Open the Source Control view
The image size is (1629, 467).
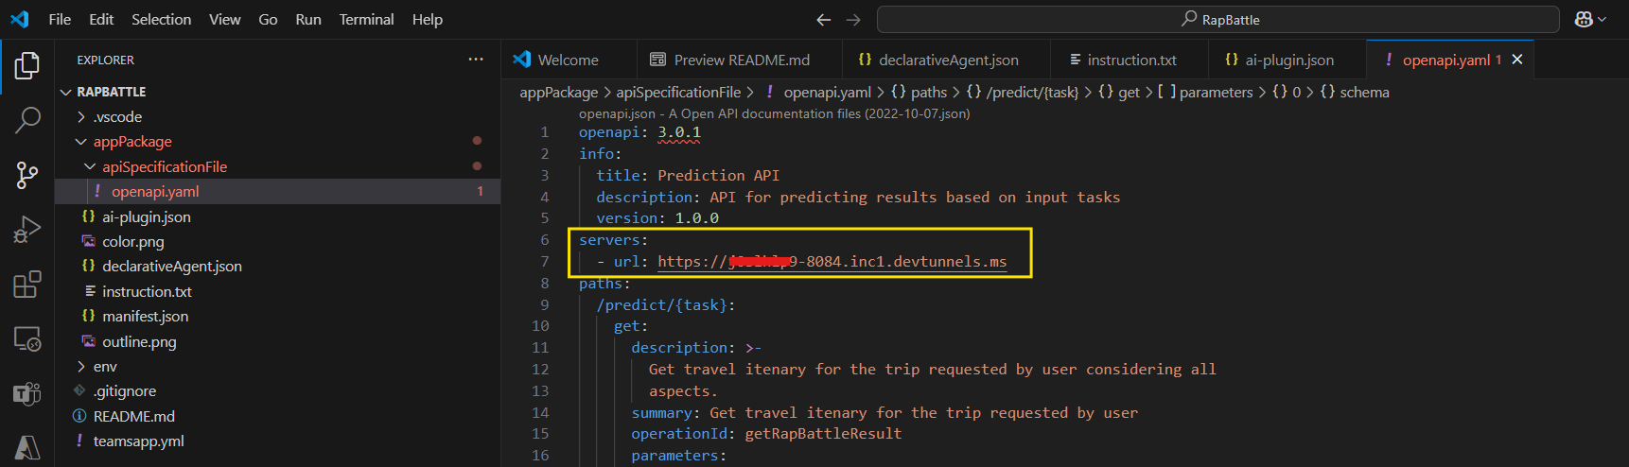[27, 175]
